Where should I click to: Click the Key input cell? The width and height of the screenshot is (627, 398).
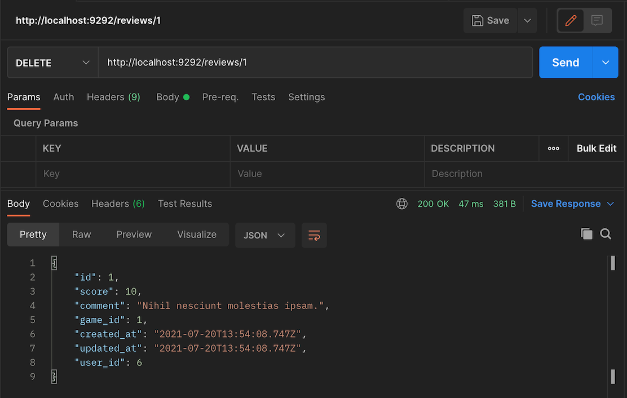pos(133,174)
